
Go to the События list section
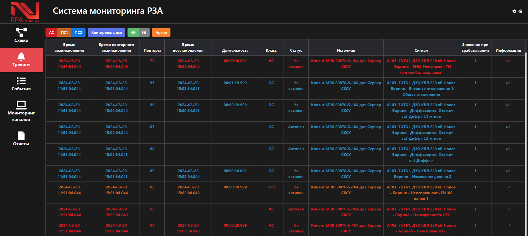tap(21, 84)
